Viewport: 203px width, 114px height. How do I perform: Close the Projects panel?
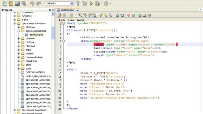(53, 10)
